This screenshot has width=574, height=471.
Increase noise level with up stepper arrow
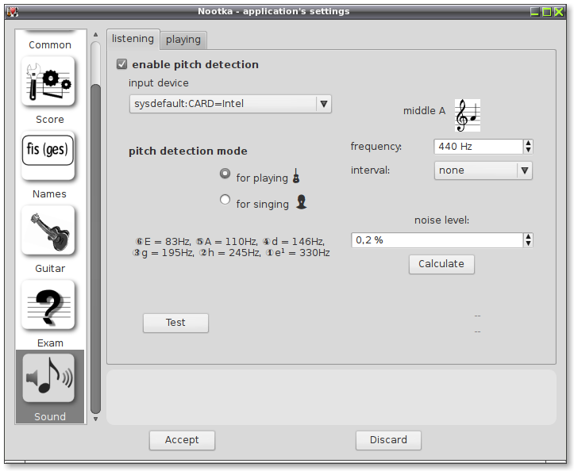[528, 236]
